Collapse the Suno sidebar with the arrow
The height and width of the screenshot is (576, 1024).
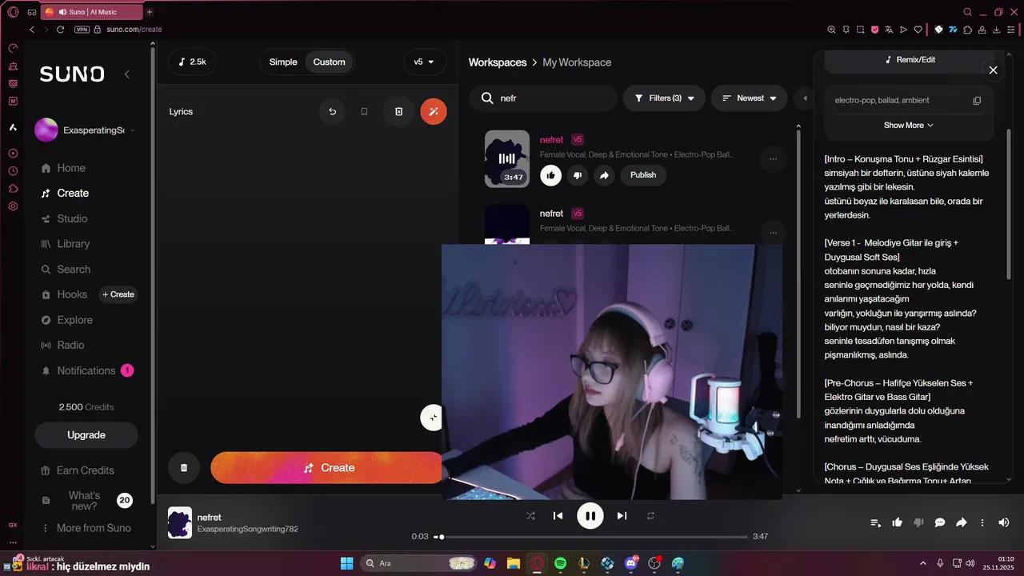(126, 74)
